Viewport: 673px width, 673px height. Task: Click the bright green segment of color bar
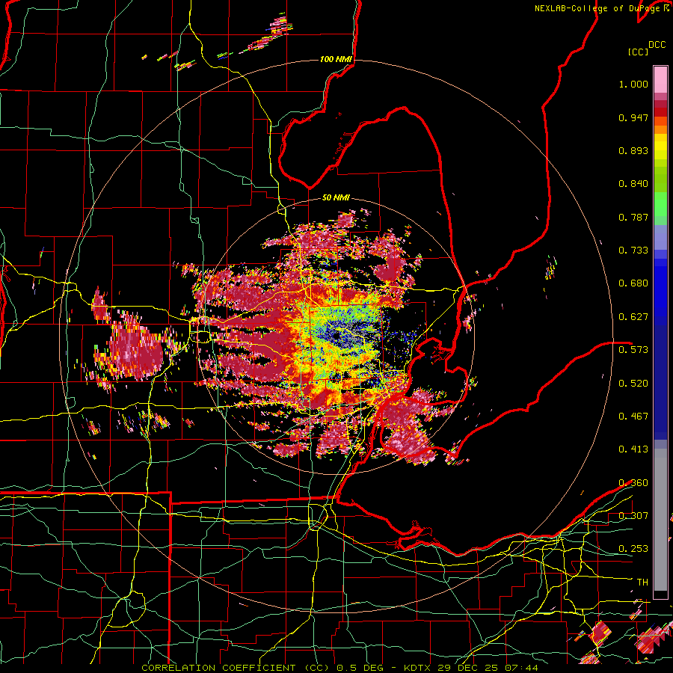point(660,204)
